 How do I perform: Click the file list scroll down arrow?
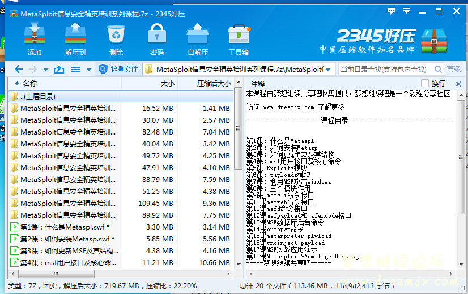tap(239, 264)
